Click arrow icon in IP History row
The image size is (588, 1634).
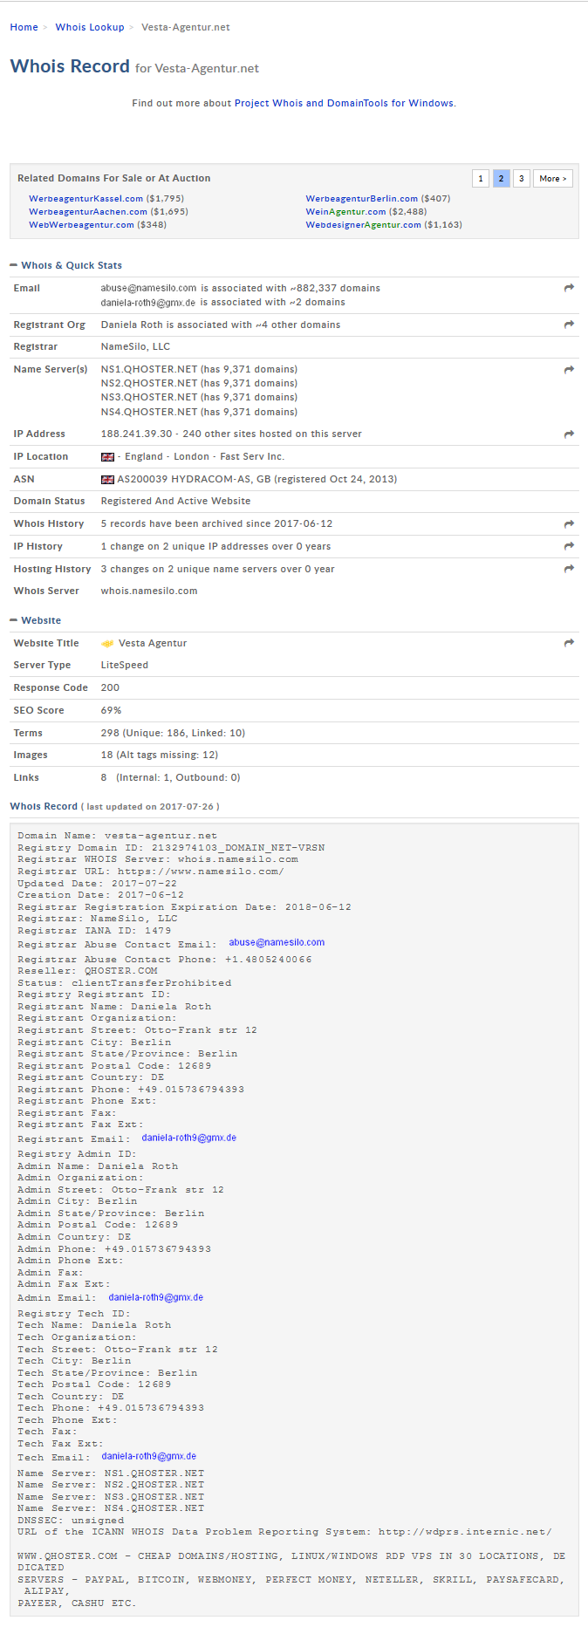(569, 547)
